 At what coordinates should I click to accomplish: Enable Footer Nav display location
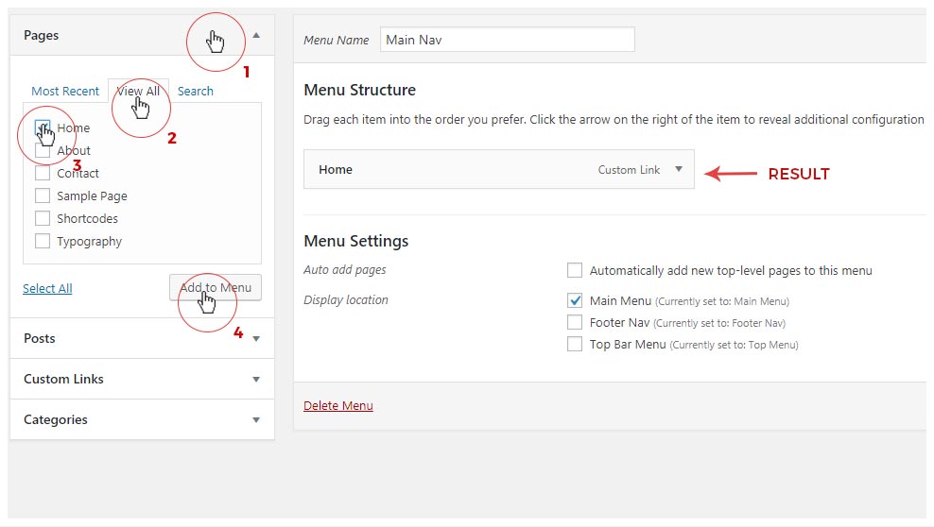(575, 322)
